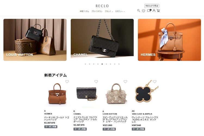This screenshot has height=136, width=204.
Task: Click the RECLOで売る button
Action: [152, 6]
